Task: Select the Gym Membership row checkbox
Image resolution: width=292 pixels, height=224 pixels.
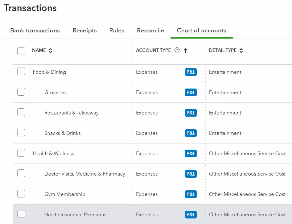Action: [21, 194]
